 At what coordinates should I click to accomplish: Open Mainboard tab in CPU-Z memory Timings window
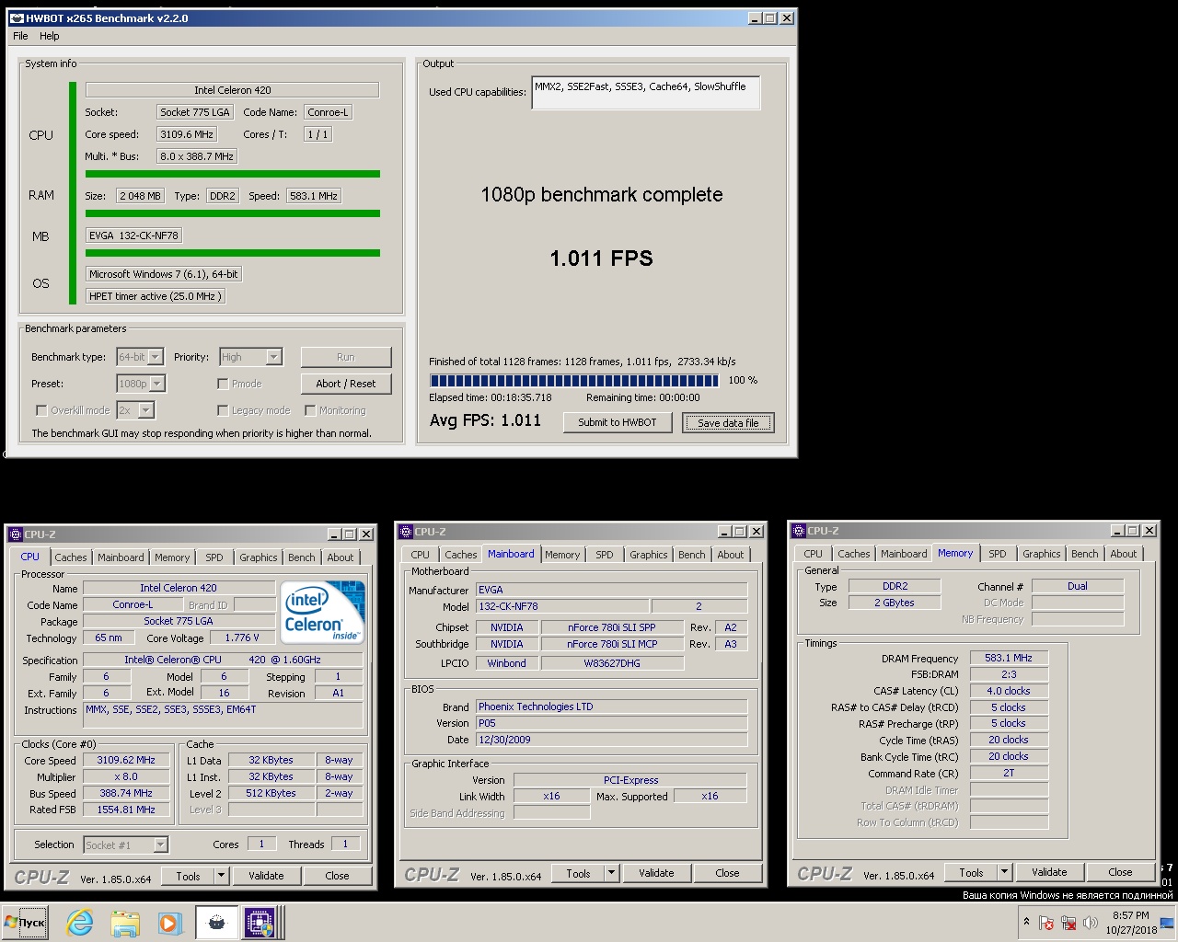pyautogui.click(x=904, y=554)
